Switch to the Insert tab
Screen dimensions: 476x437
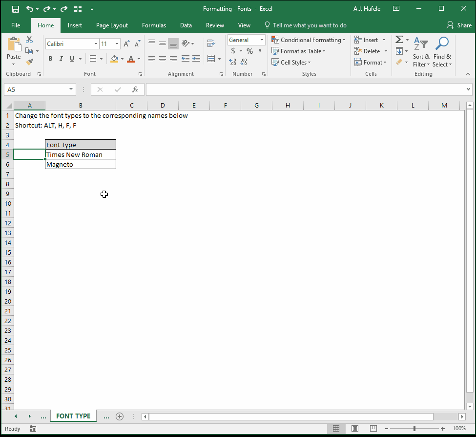pyautogui.click(x=75, y=25)
